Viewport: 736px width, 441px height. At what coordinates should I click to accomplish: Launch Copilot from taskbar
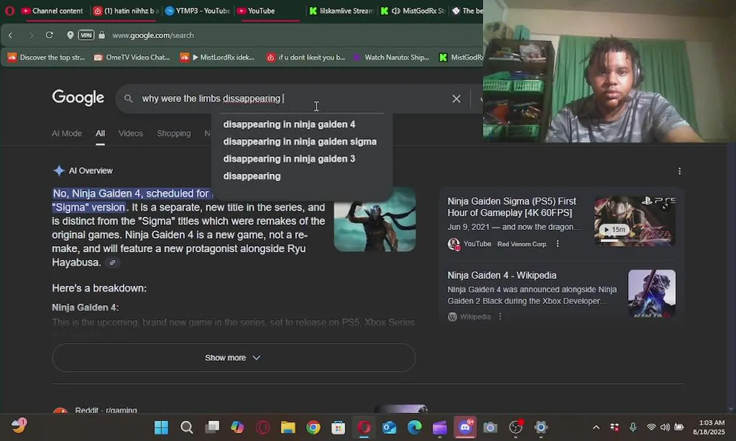point(237,428)
